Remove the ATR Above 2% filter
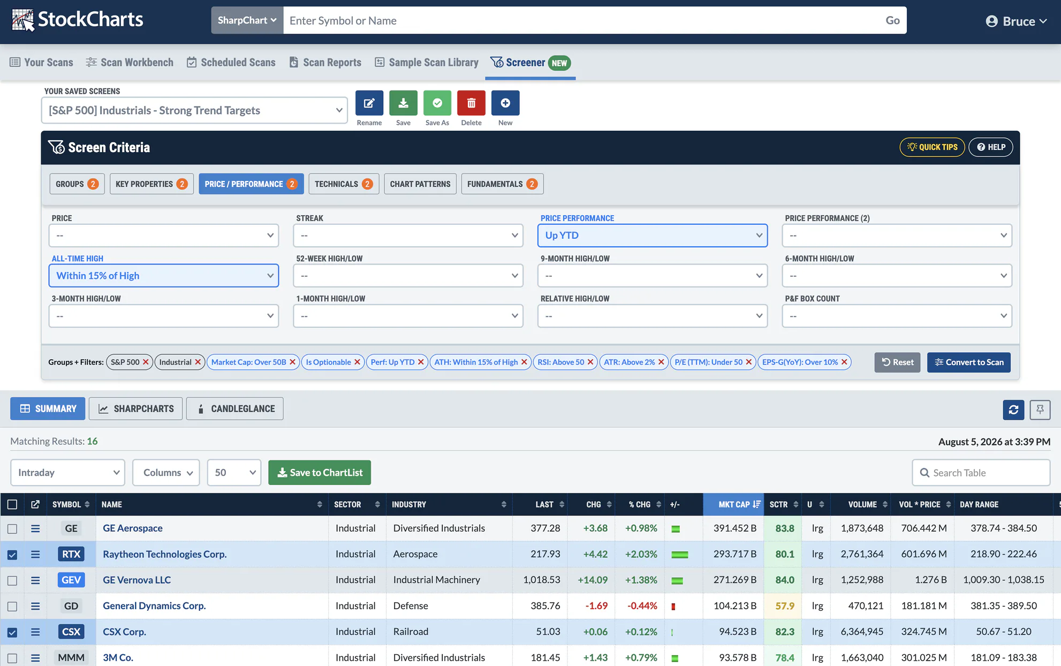Screen dimensions: 1061x666 pos(662,362)
